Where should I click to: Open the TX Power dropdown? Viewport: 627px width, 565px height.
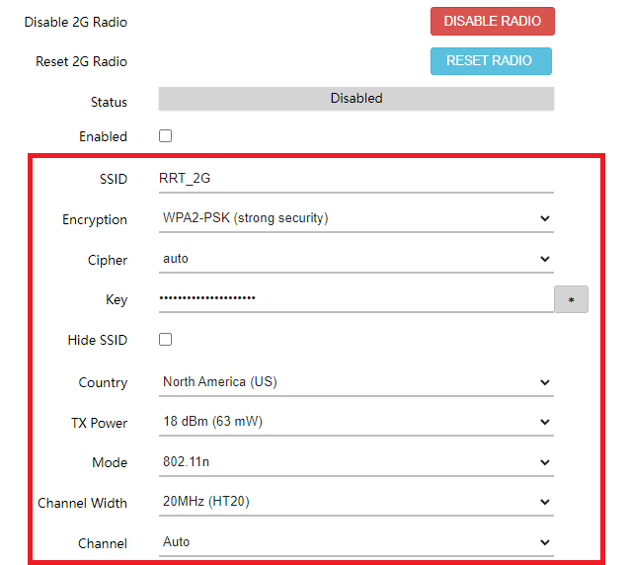coord(355,423)
